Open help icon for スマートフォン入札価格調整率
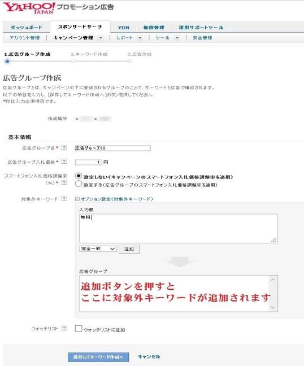304x366 pixels. 64,182
